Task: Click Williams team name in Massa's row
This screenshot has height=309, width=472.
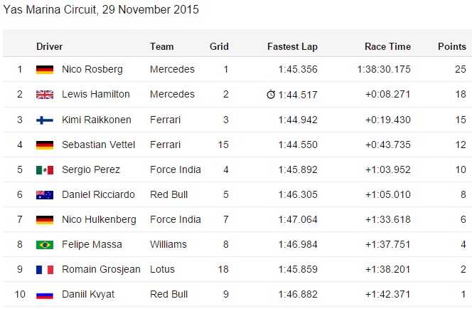Action: [168, 245]
